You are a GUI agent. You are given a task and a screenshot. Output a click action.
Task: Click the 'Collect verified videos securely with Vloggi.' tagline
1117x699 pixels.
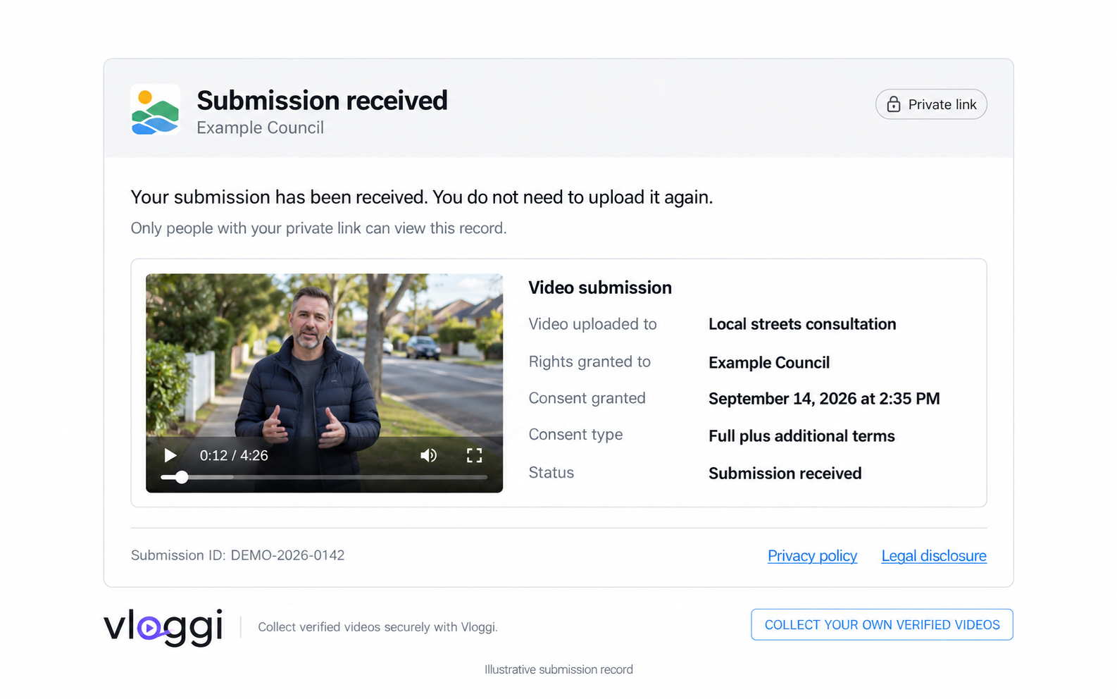(377, 627)
